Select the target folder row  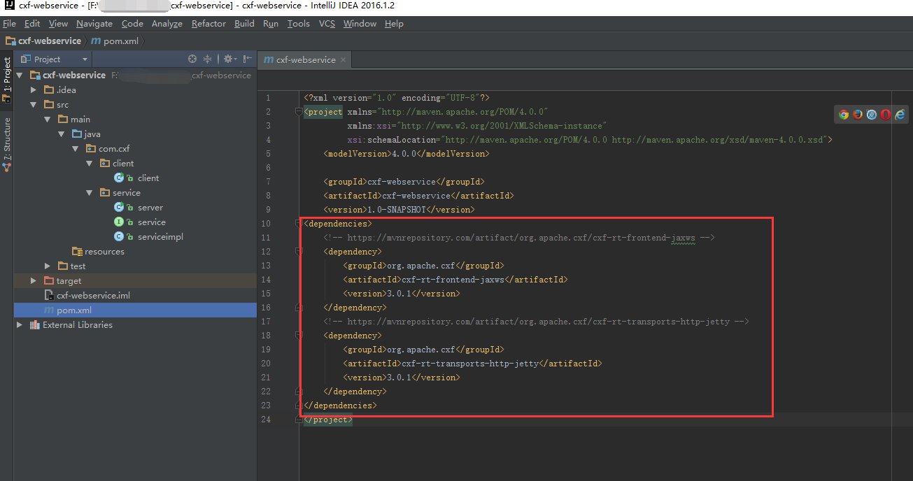click(x=135, y=281)
